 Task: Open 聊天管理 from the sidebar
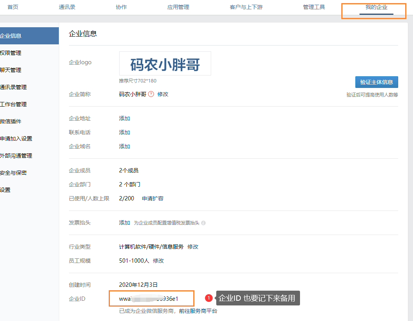point(11,70)
